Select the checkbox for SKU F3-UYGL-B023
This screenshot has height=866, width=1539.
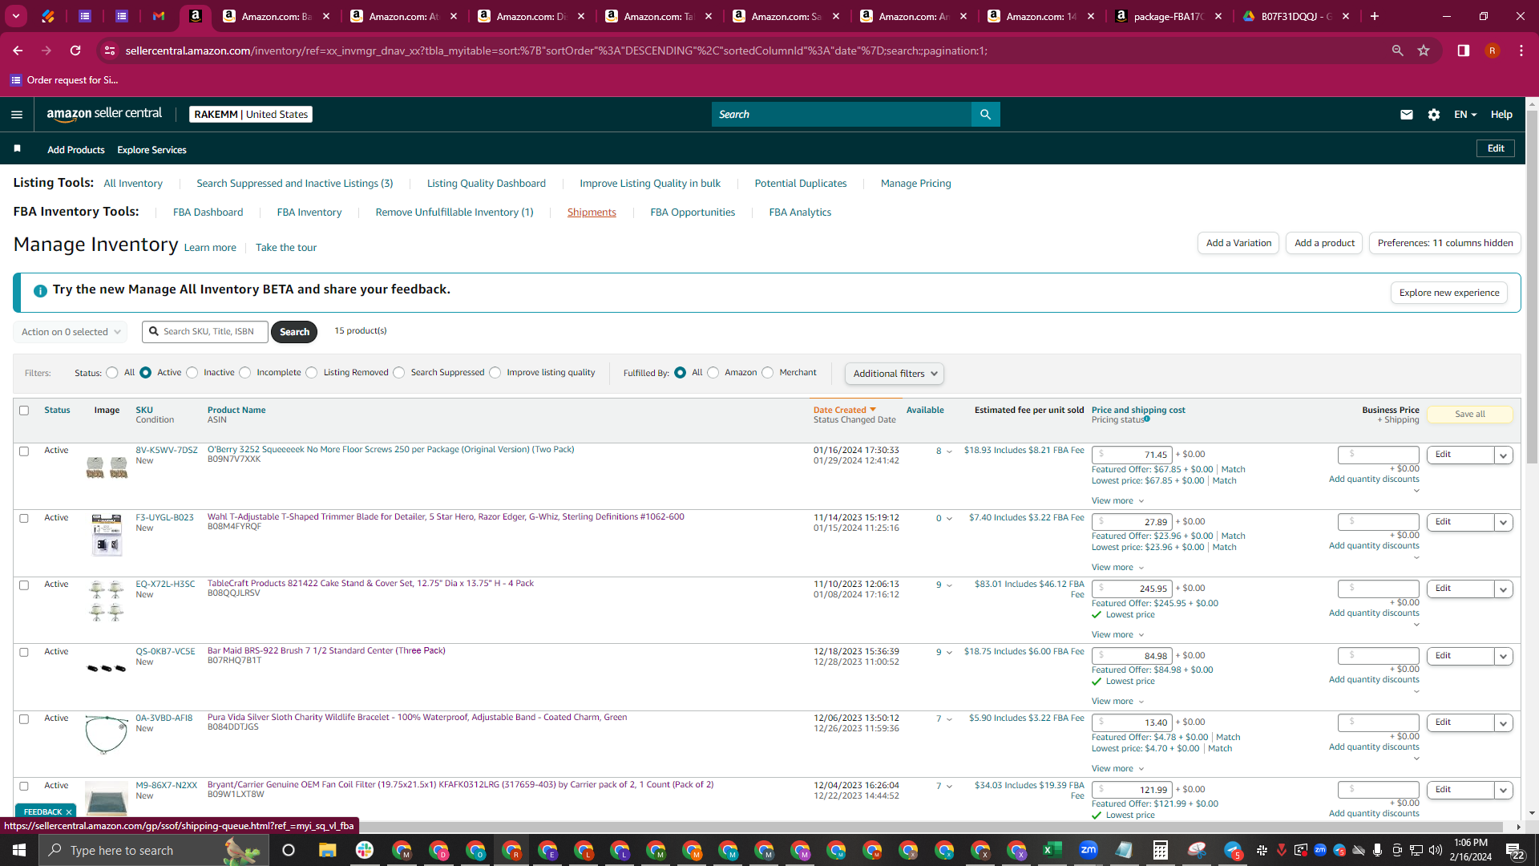[24, 519]
